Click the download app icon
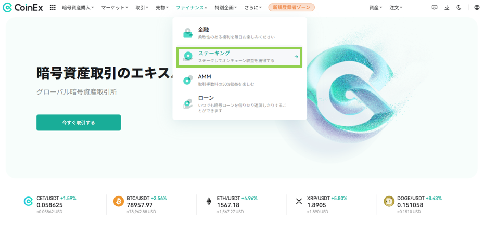This screenshot has width=484, height=236. tap(447, 8)
